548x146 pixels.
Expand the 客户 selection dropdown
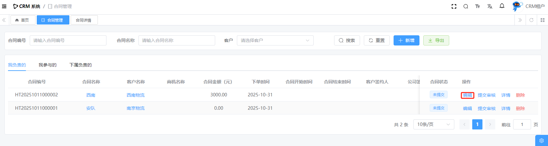(275, 40)
